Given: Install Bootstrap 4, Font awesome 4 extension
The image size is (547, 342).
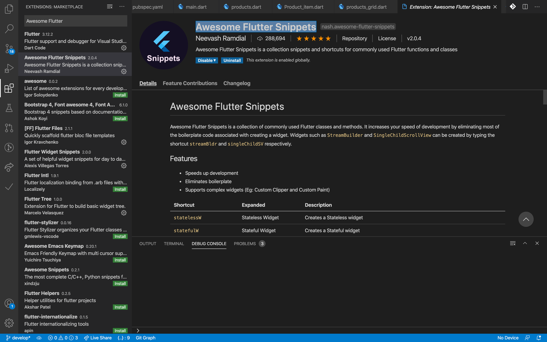Looking at the screenshot, I should 120,118.
